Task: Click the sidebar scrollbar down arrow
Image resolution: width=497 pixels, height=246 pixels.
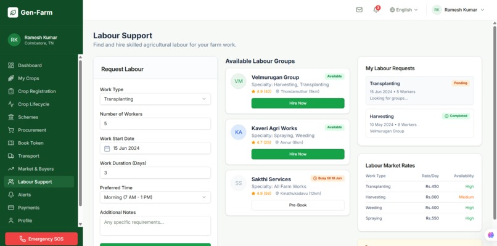Action: tap(80, 224)
